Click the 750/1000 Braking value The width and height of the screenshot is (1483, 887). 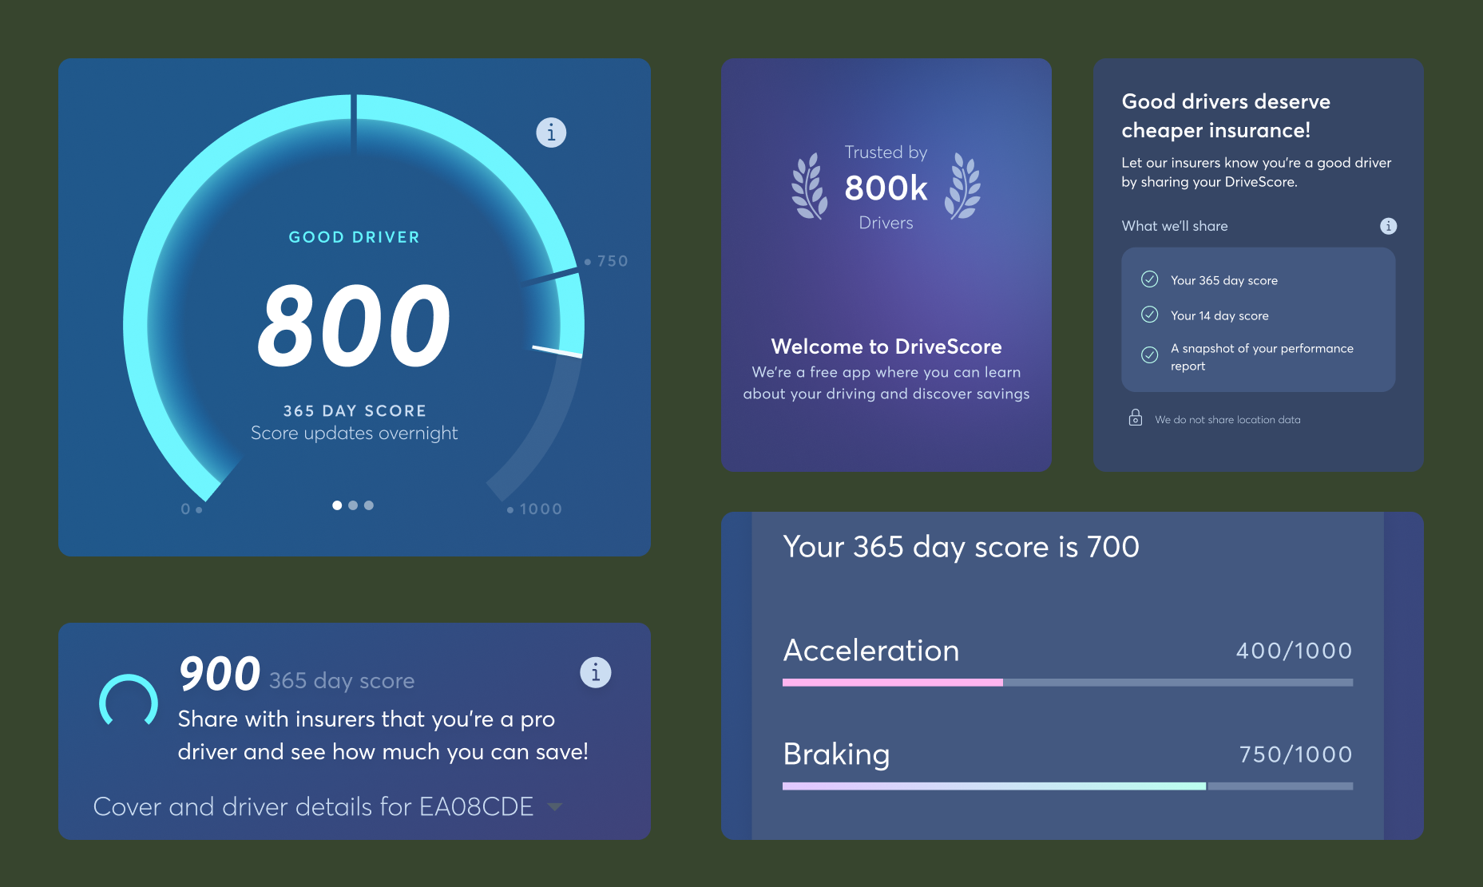click(x=1296, y=754)
